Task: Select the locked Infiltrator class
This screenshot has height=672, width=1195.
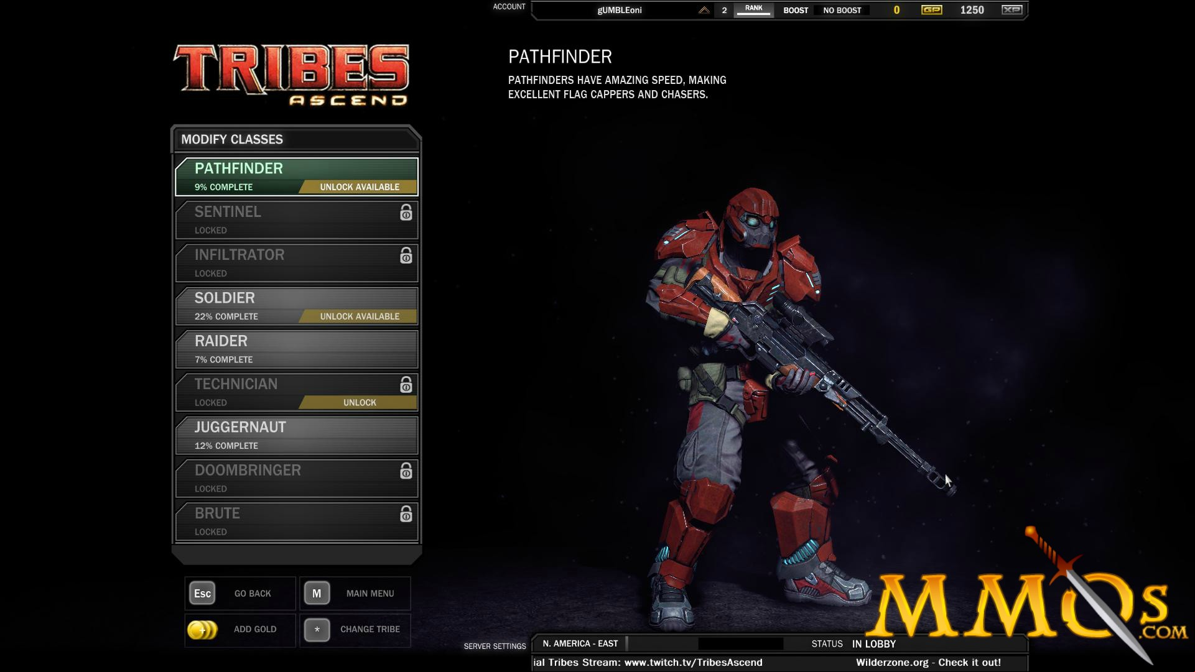Action: [x=297, y=263]
